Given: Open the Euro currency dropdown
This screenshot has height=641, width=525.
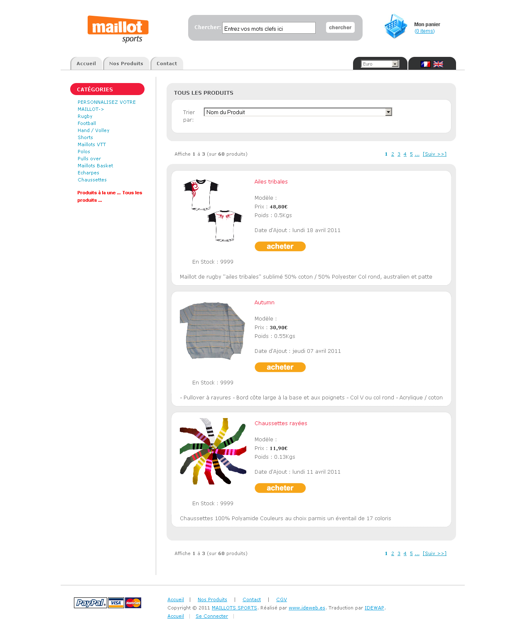Looking at the screenshot, I should pyautogui.click(x=380, y=64).
